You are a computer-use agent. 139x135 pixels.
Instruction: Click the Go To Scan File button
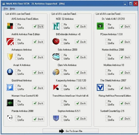pos(71,131)
